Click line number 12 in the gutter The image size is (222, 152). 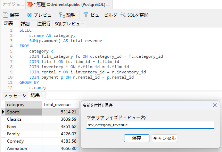[10, 88]
